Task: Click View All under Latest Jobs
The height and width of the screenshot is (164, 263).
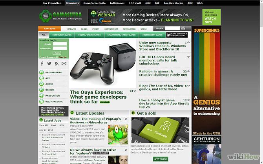Action: [x=44, y=125]
